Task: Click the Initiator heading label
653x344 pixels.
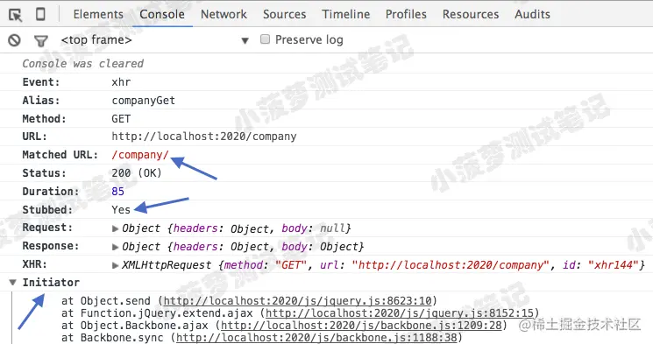Action: pos(51,283)
